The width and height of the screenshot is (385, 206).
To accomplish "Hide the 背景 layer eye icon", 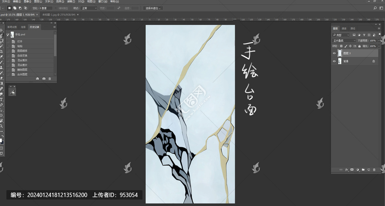I will (x=334, y=61).
